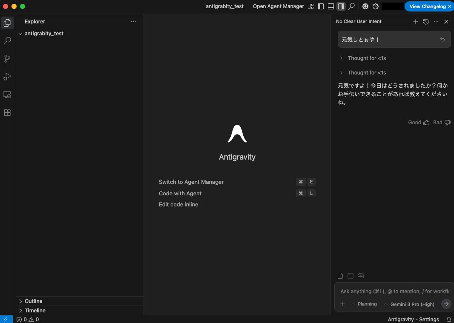Toggle bottom panel visibility
The image size is (454, 323).
[x=331, y=6]
